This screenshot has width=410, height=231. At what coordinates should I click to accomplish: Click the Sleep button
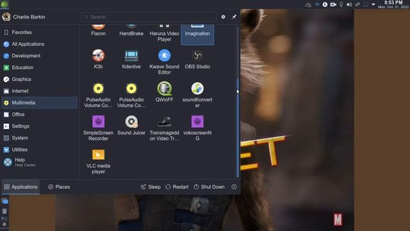click(x=151, y=187)
